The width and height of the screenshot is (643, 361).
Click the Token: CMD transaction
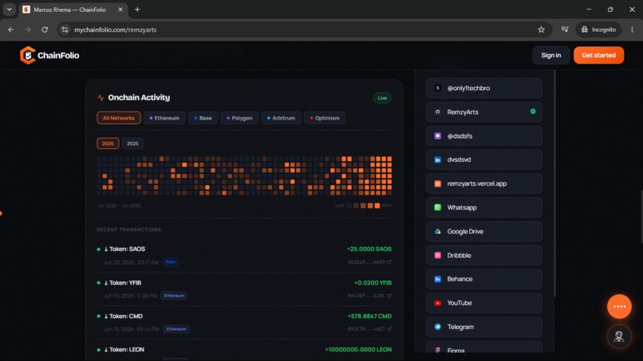(x=244, y=322)
